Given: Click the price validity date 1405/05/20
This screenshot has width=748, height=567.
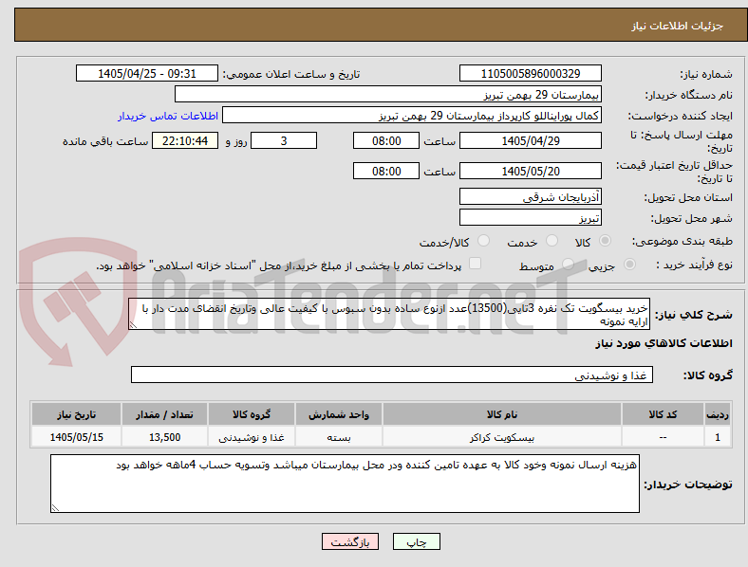Looking at the screenshot, I should tap(531, 171).
